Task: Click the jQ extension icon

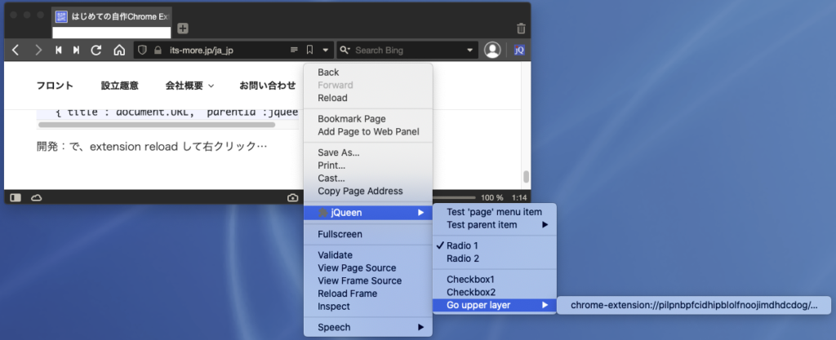Action: click(519, 51)
